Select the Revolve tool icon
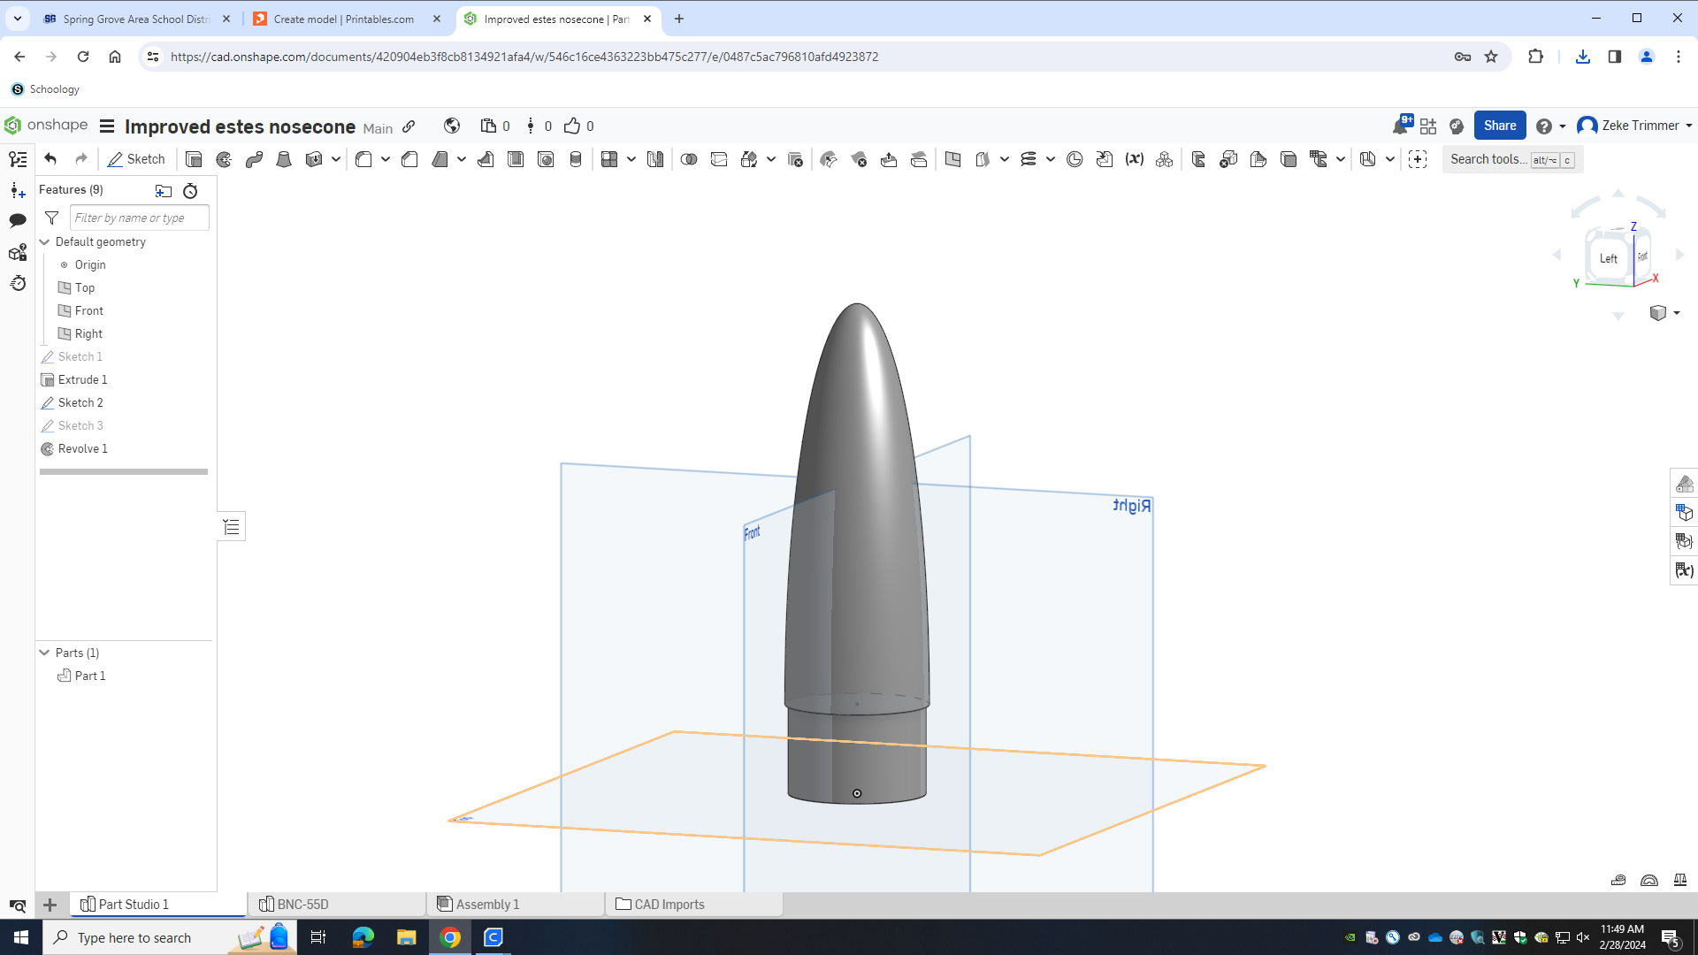Image resolution: width=1698 pixels, height=955 pixels. (x=224, y=159)
